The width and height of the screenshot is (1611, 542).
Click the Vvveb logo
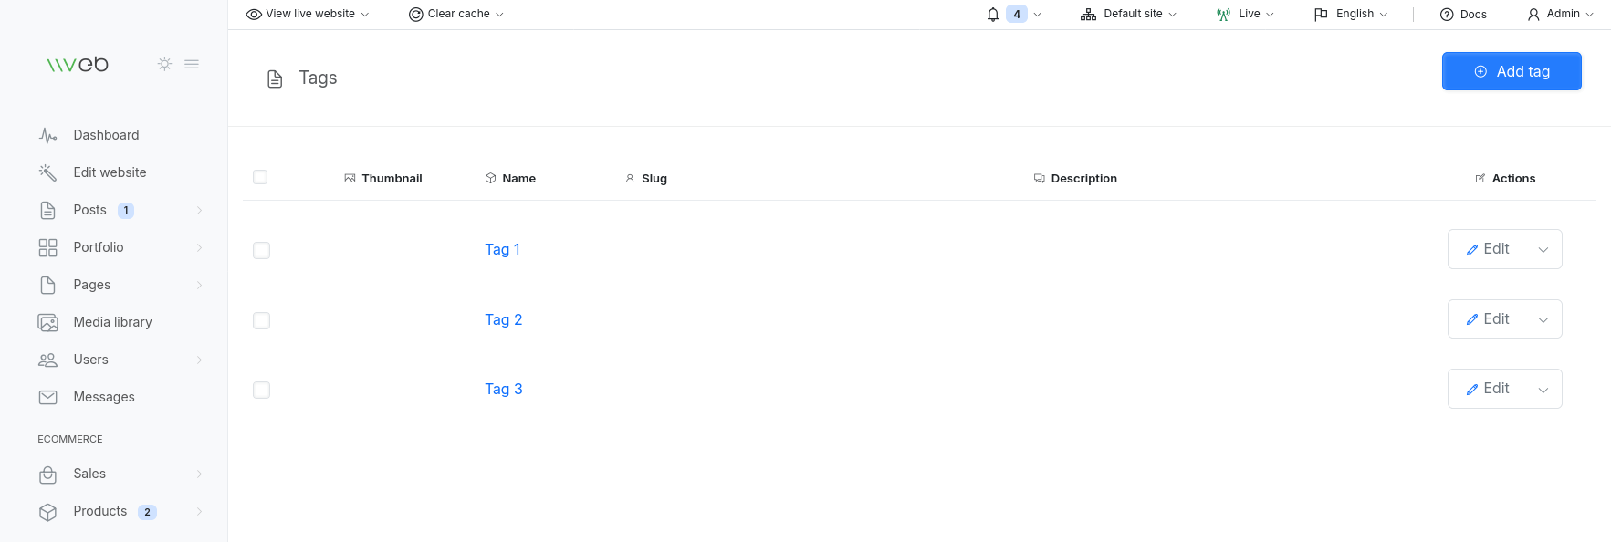tap(78, 64)
